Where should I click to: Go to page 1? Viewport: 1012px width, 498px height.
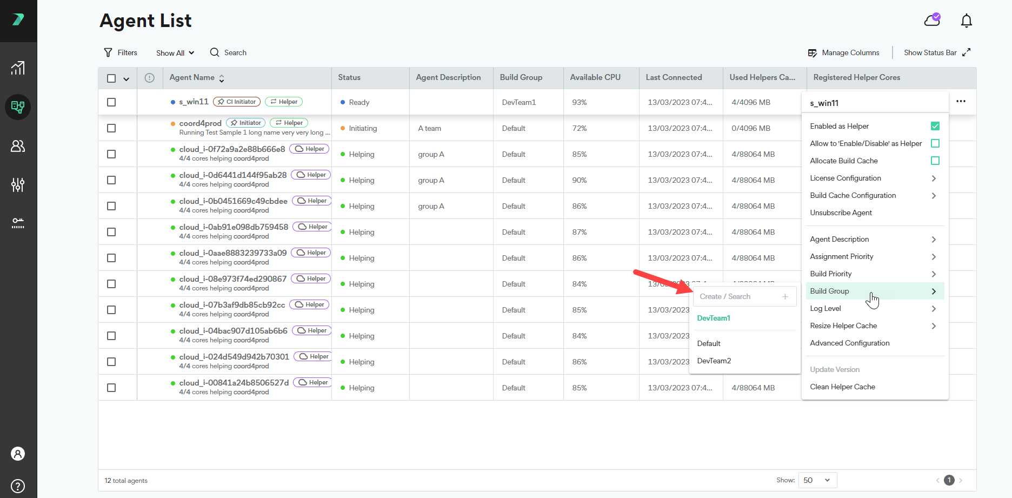pos(949,480)
